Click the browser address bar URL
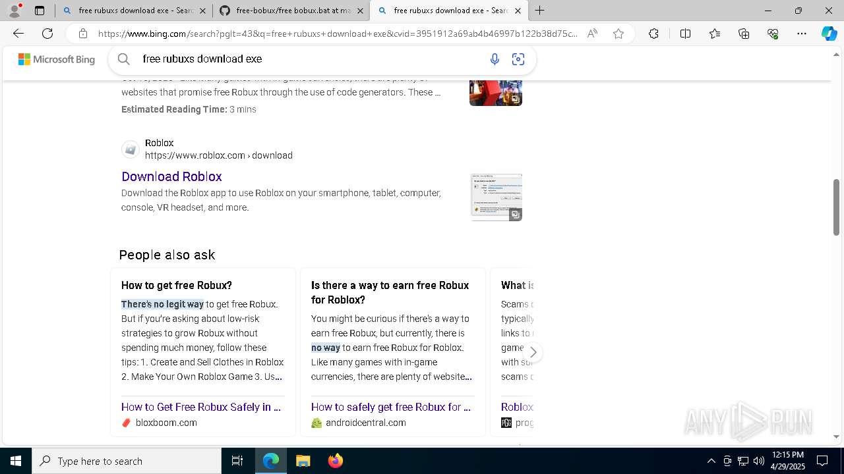 pos(338,34)
